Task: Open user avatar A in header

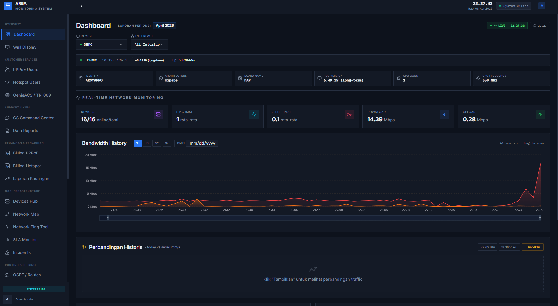Action: [542, 6]
